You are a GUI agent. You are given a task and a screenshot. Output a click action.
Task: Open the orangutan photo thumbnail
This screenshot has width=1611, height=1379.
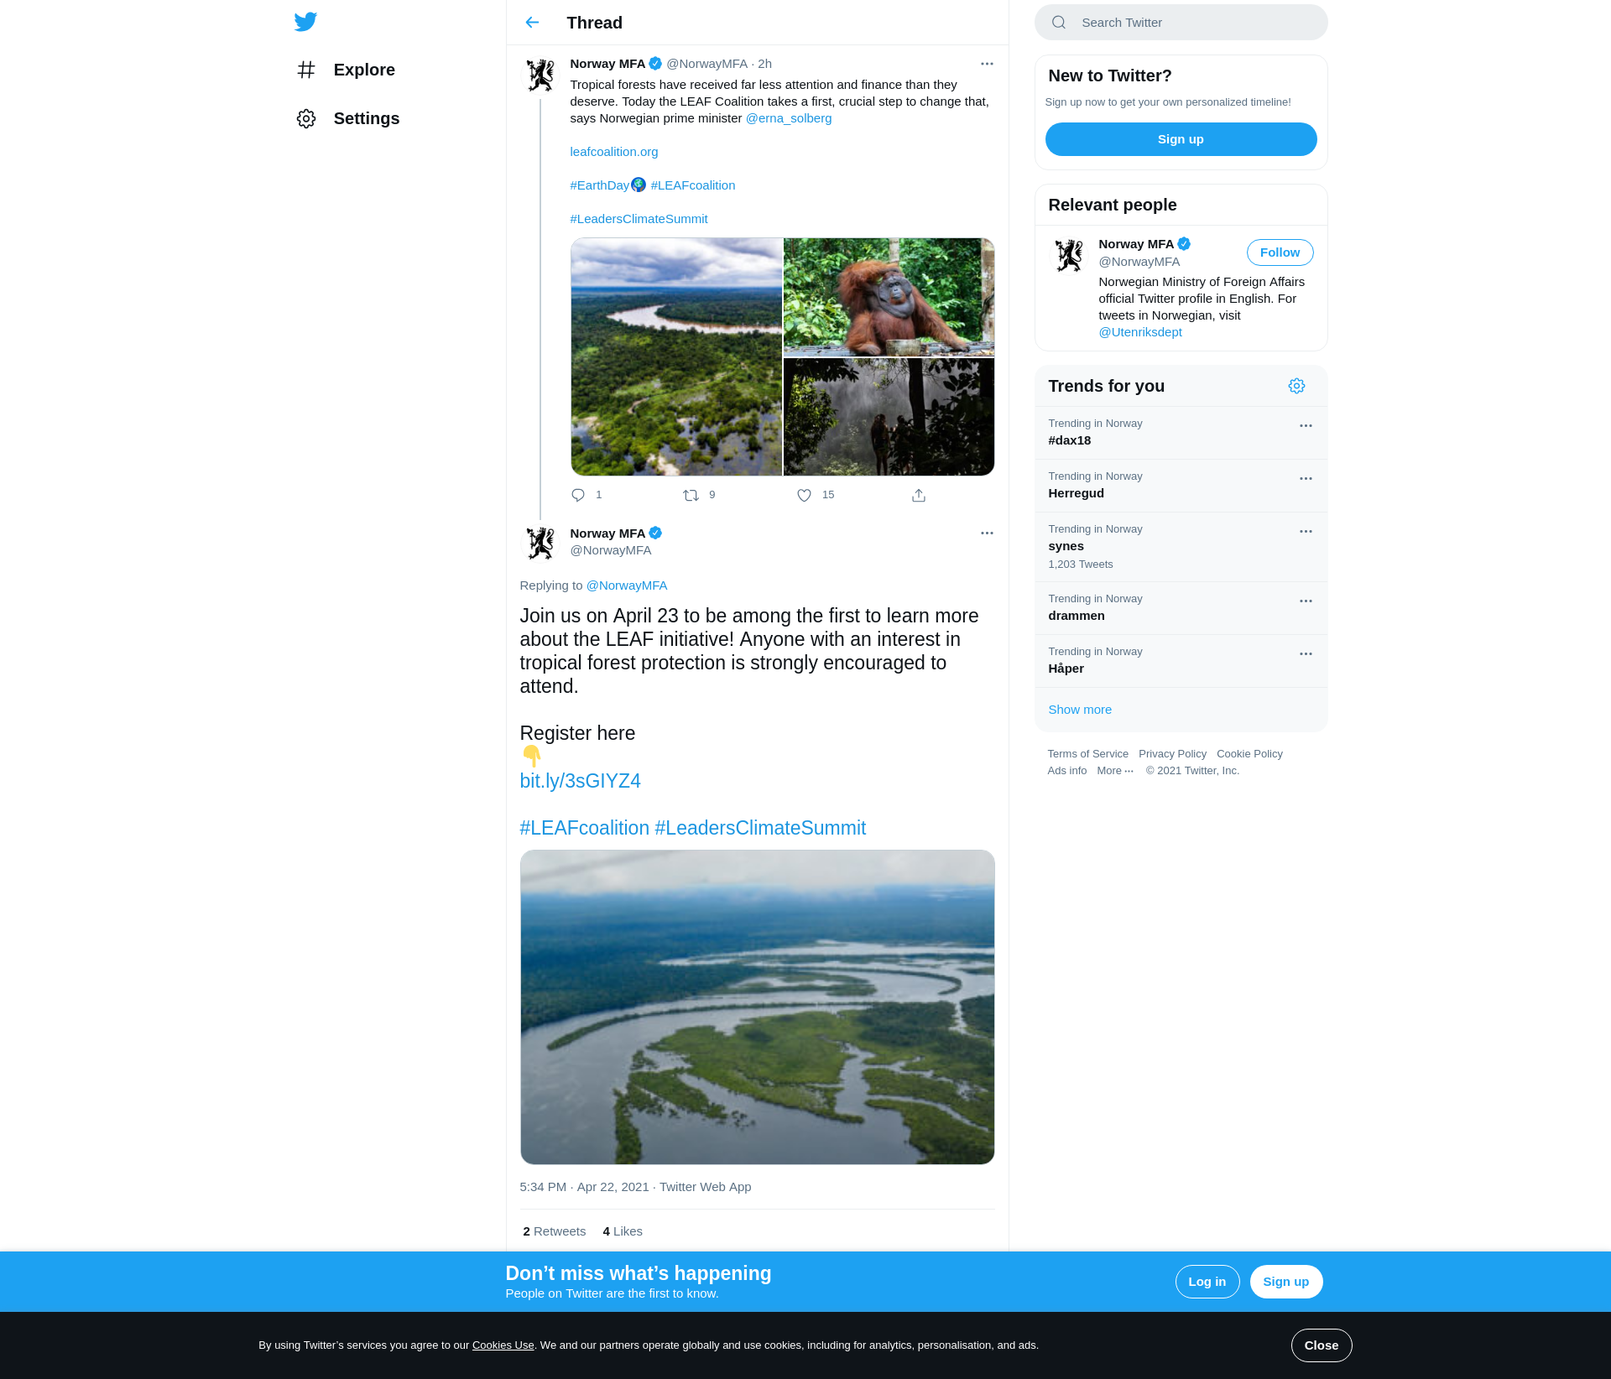click(889, 297)
